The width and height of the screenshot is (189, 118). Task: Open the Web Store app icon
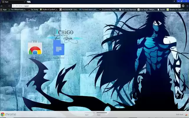35,48
